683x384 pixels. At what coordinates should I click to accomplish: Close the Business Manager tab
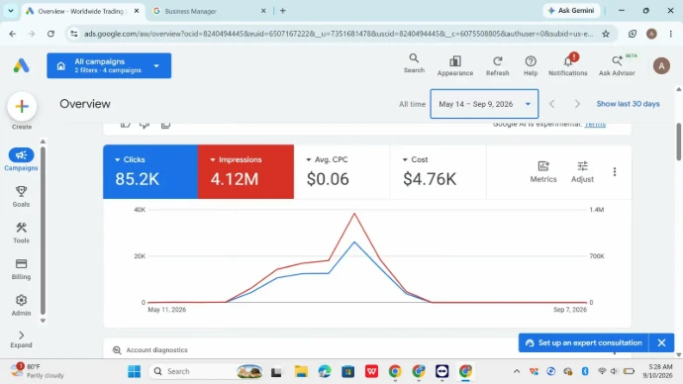263,11
